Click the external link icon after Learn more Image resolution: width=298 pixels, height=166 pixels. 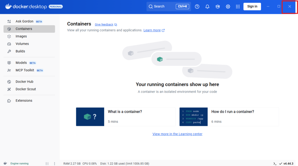tap(163, 31)
